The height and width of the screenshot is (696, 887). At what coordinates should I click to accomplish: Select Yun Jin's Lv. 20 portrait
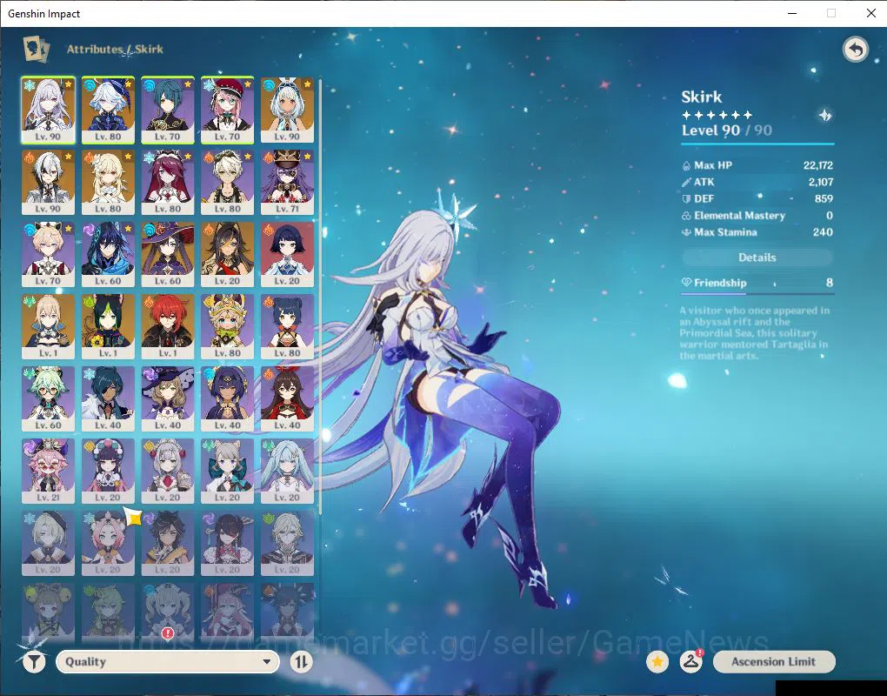108,472
